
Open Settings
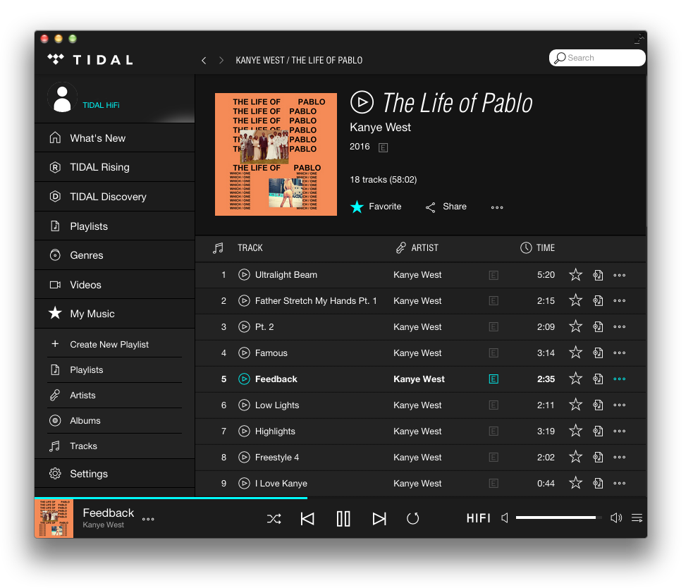[114, 474]
